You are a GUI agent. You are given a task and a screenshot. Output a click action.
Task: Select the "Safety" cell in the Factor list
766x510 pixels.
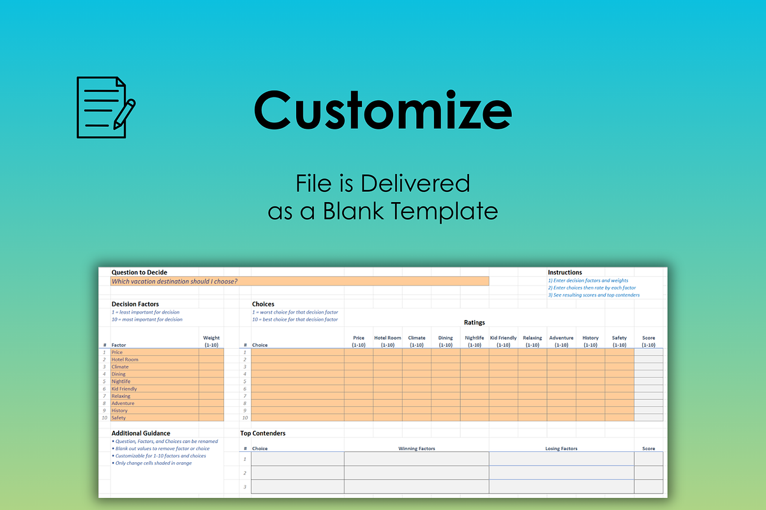click(x=154, y=418)
